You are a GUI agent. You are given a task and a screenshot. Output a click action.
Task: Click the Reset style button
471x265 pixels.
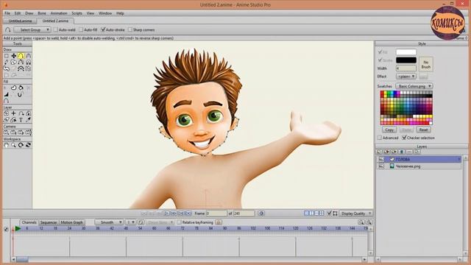[423, 130]
